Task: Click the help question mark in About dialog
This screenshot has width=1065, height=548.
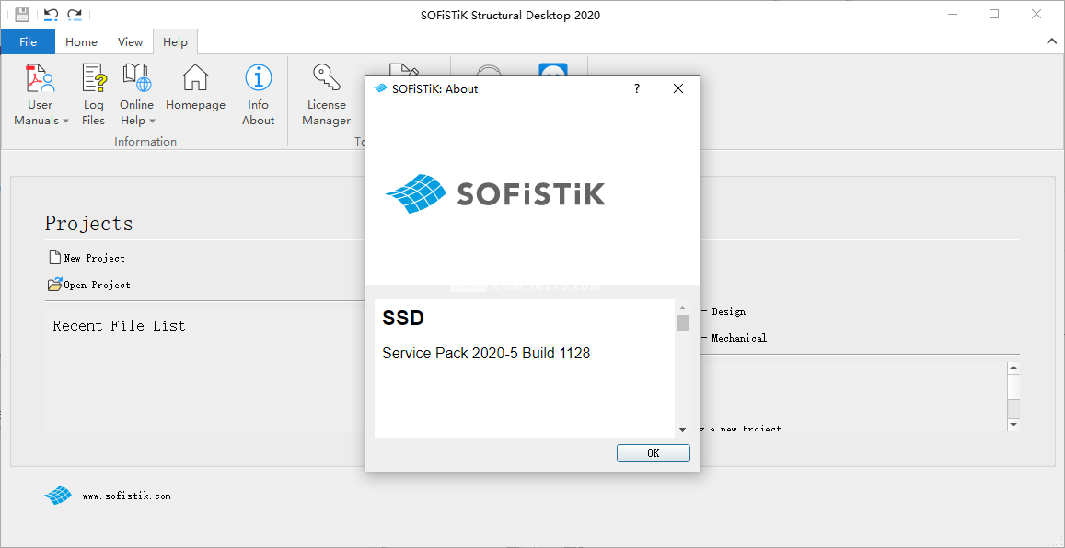Action: click(637, 89)
